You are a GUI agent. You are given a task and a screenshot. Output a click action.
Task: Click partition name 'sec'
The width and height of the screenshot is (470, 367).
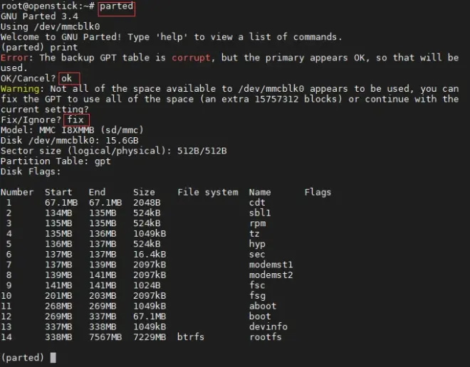coord(257,255)
